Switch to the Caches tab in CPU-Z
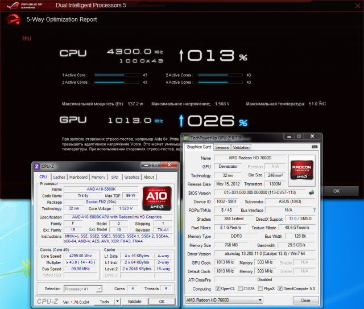The width and height of the screenshot is (364, 309). (x=59, y=177)
